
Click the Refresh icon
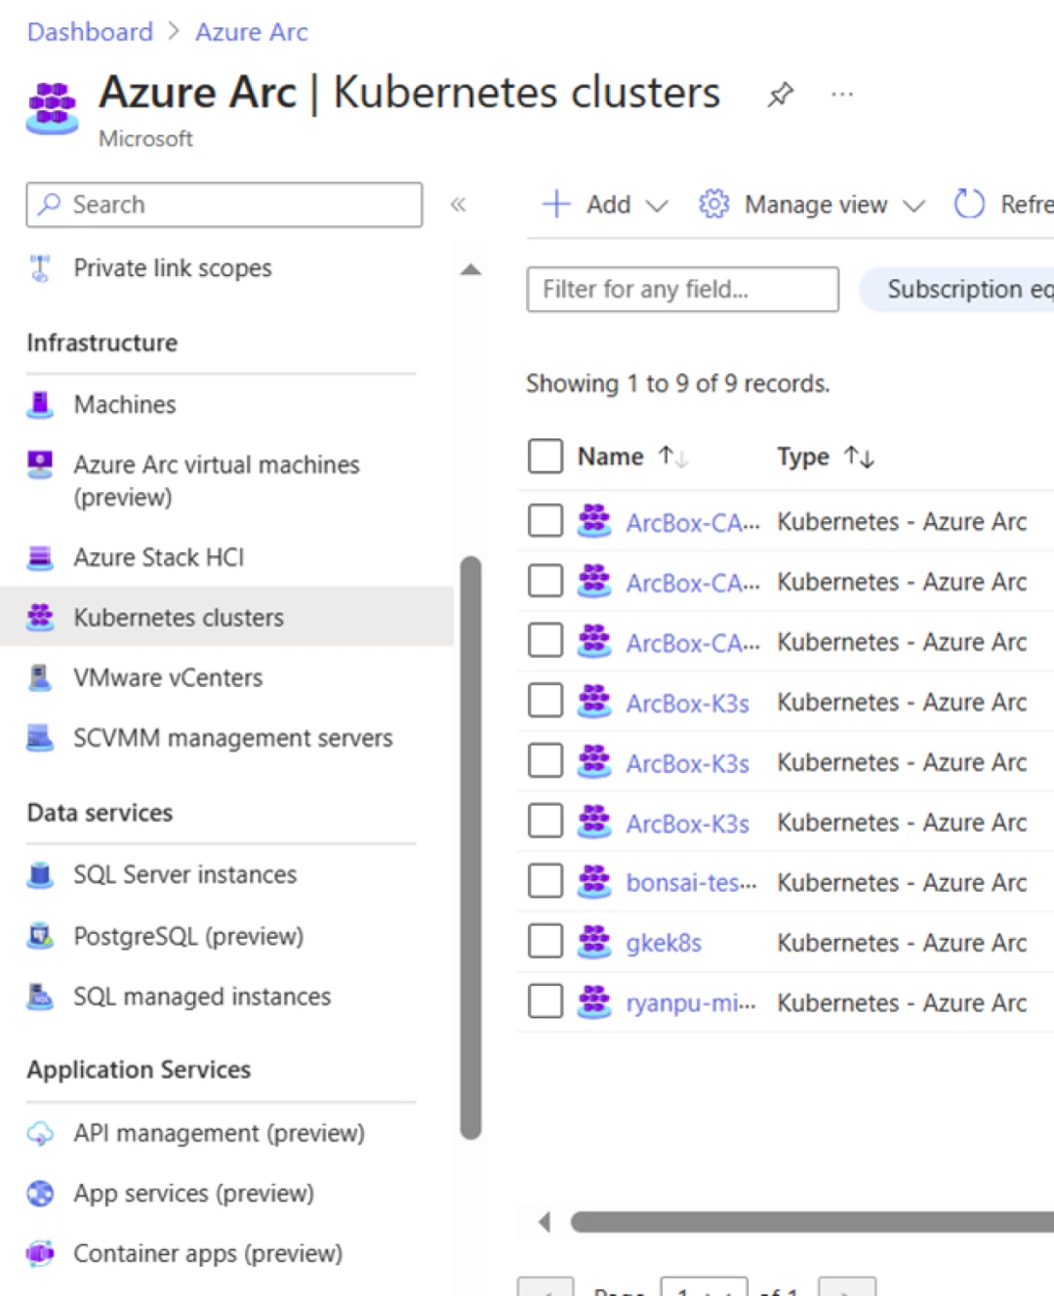coord(969,204)
